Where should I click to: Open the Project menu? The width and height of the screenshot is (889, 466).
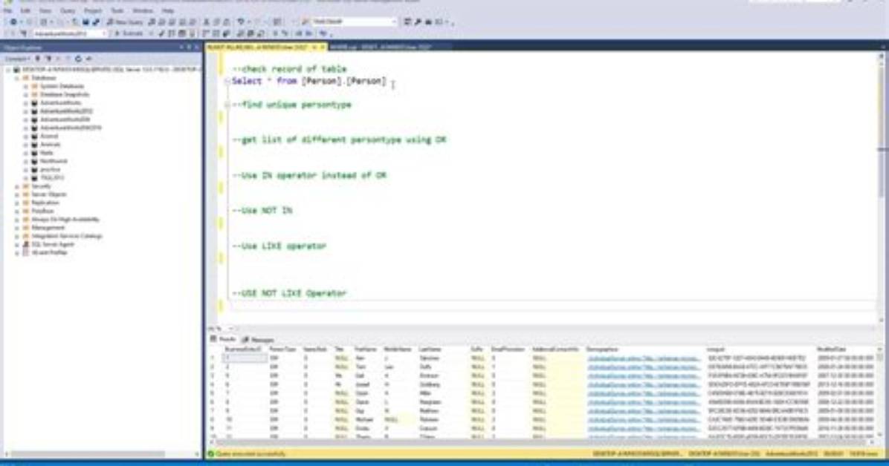93,10
